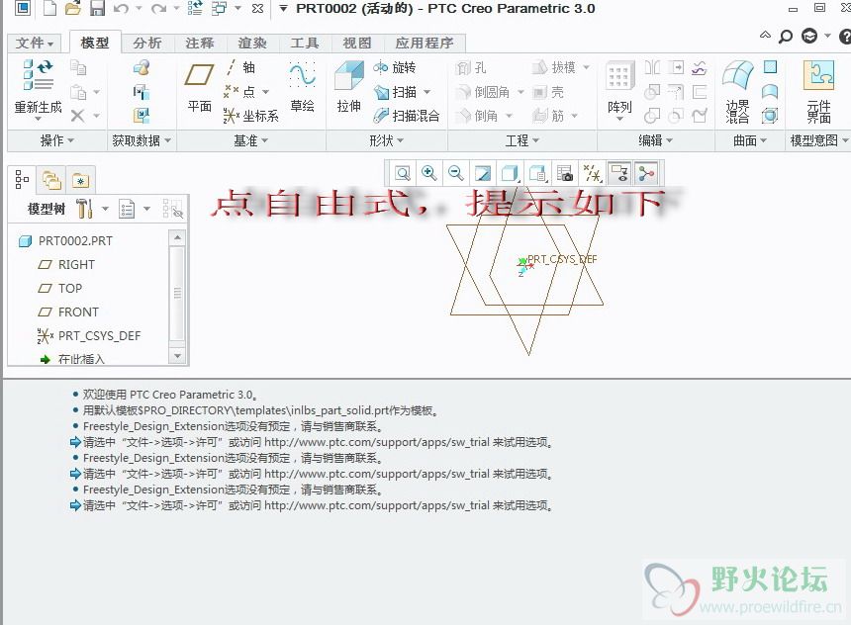Click the Repaint view icon
The width and height of the screenshot is (851, 625).
point(483,174)
